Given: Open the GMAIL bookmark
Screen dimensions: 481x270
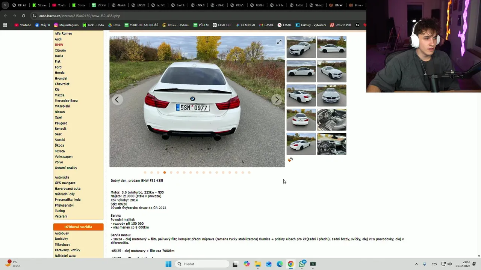Looking at the screenshot, I should click(x=266, y=25).
